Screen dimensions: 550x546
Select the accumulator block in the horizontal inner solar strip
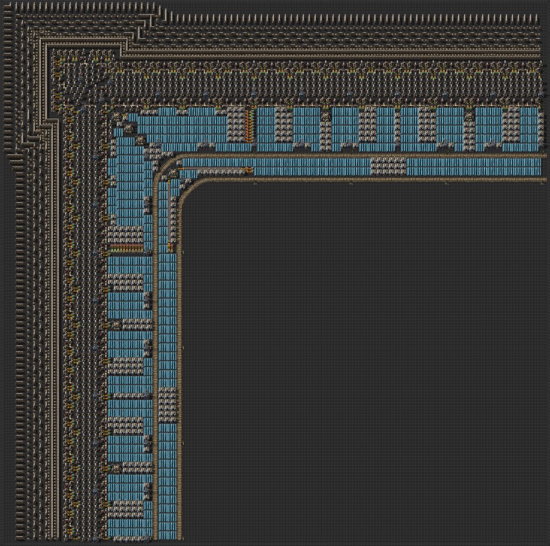tap(389, 166)
